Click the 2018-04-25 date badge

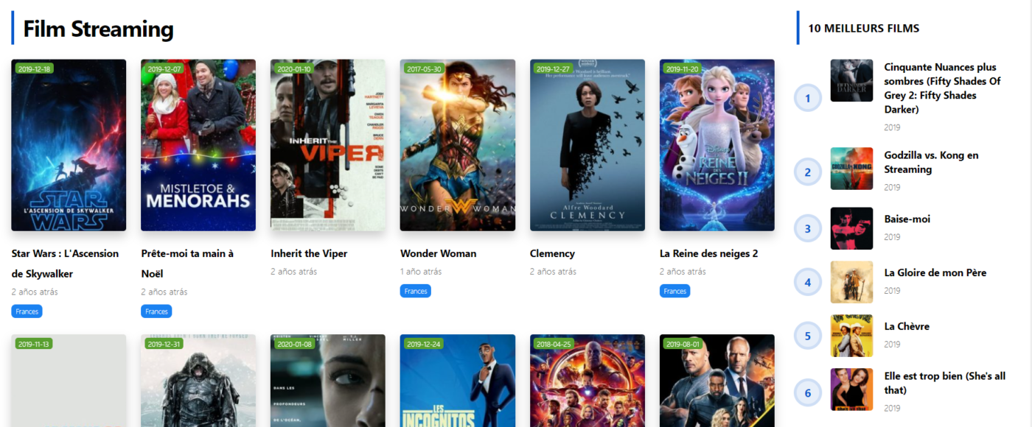pos(553,344)
